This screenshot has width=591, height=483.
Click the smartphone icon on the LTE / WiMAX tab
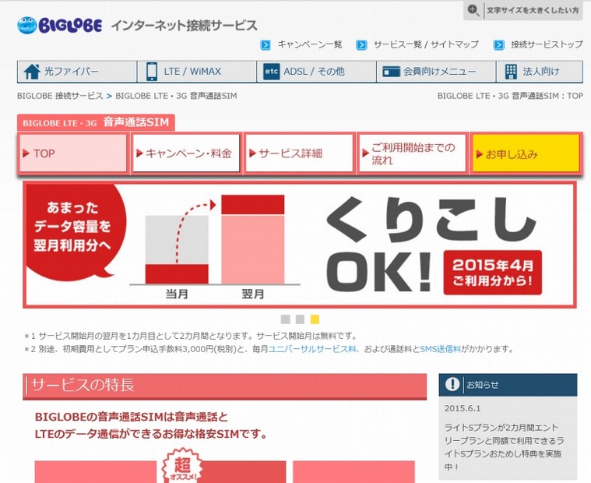tap(152, 71)
